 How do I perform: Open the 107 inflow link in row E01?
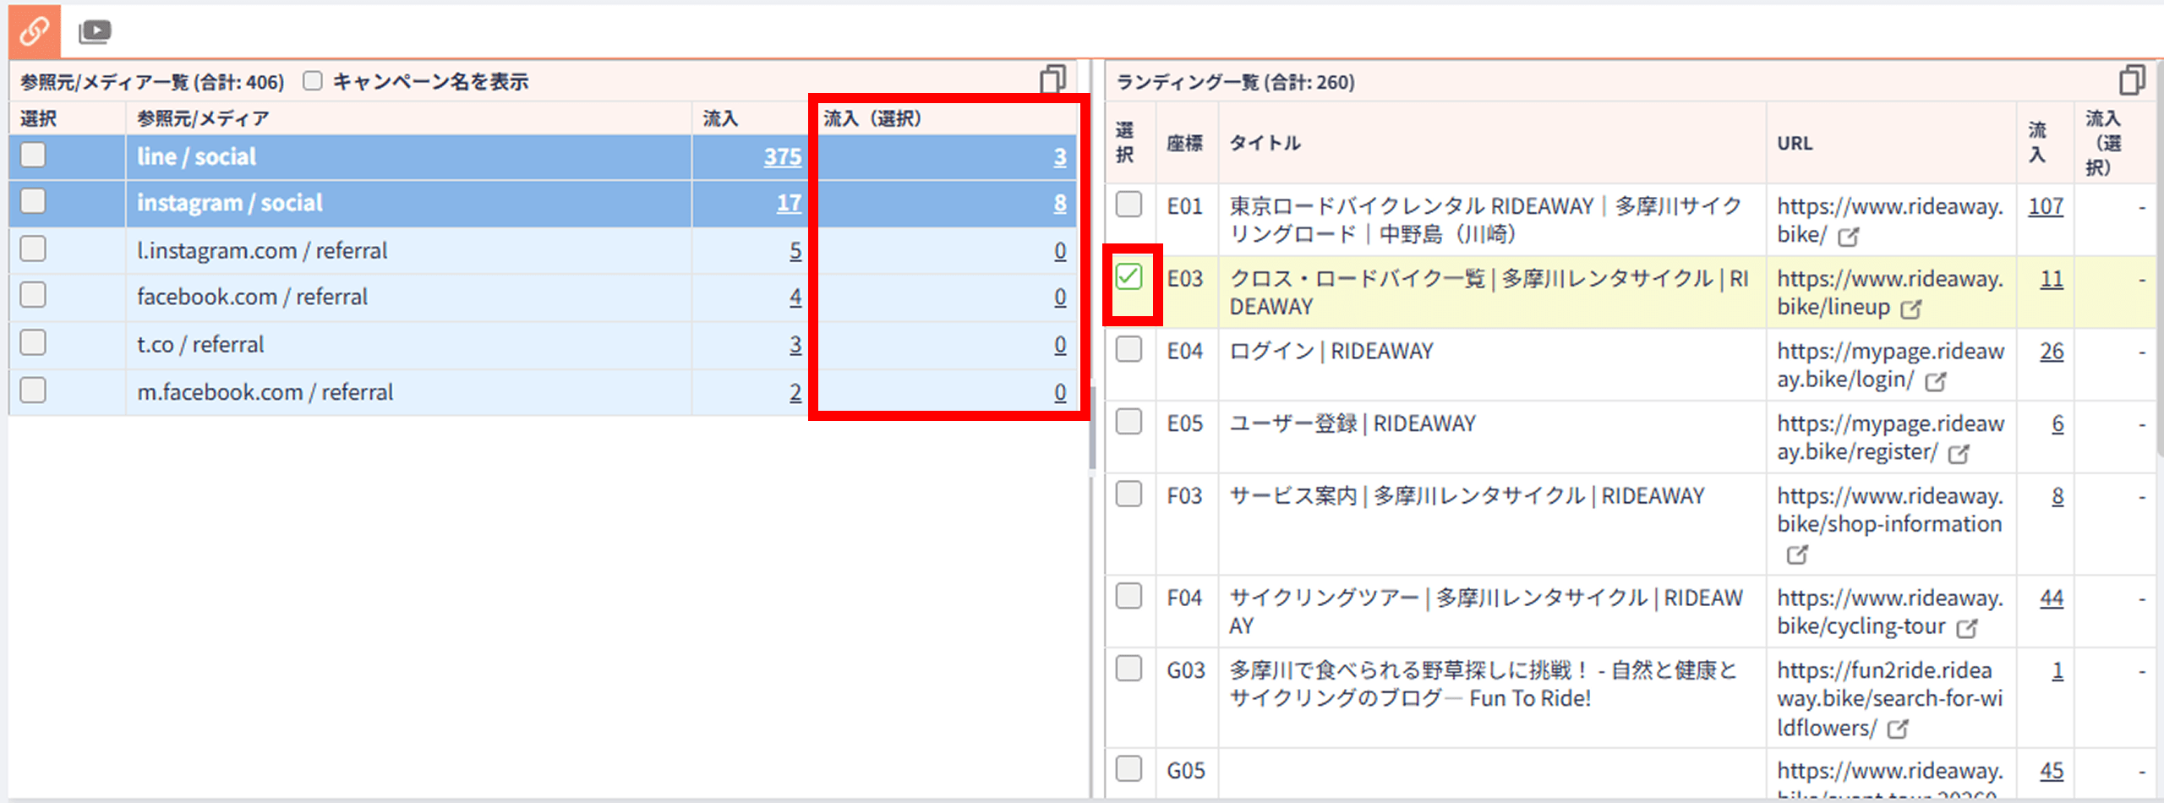pyautogui.click(x=2046, y=206)
